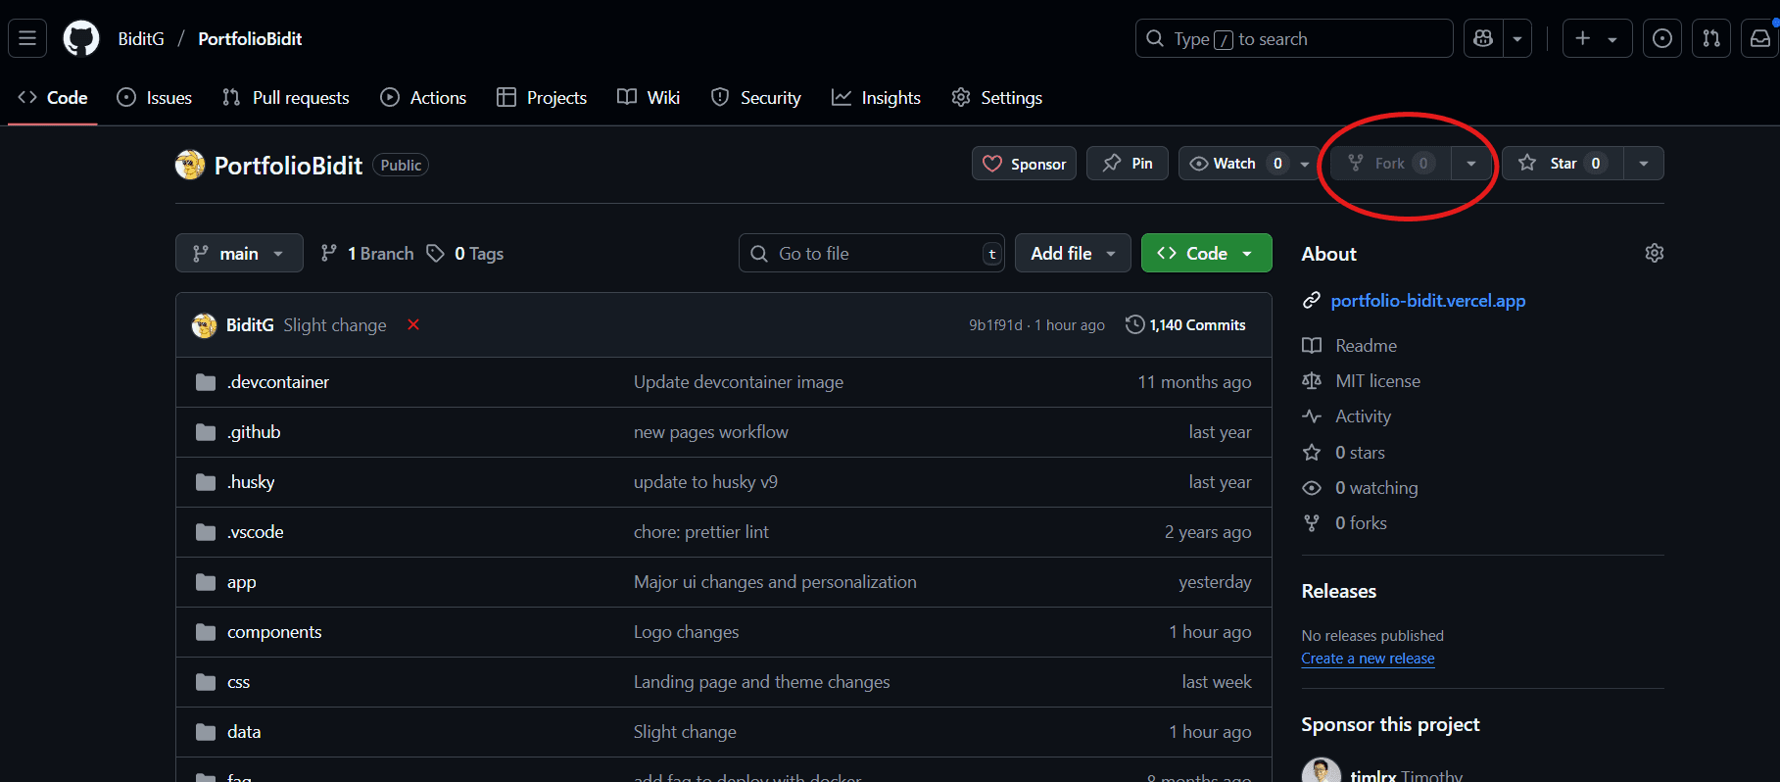The width and height of the screenshot is (1780, 782).
Task: Pin the repository to profile
Action: pyautogui.click(x=1128, y=164)
